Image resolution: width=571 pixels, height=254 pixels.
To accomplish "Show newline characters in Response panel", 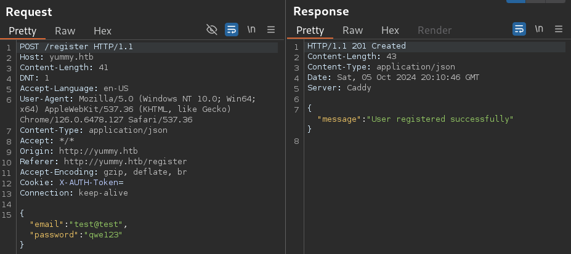I will (x=539, y=29).
